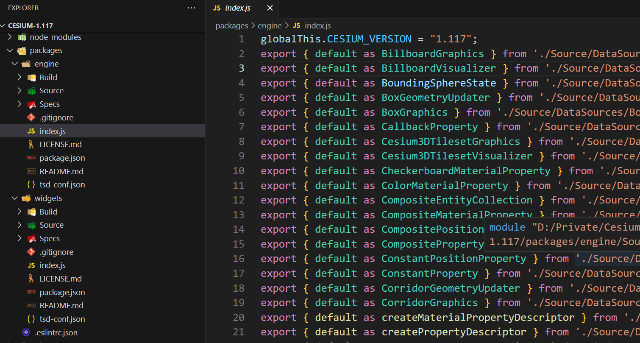Click the widgets README.md markdown icon
This screenshot has width=640, height=343.
(31, 306)
